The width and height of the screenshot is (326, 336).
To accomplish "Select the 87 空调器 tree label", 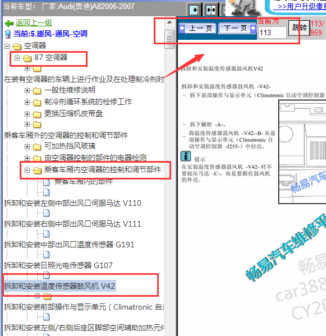I will [x=51, y=57].
